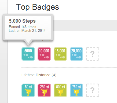Click the Top Badges heading
The height and width of the screenshot is (103, 117).
click(37, 7)
